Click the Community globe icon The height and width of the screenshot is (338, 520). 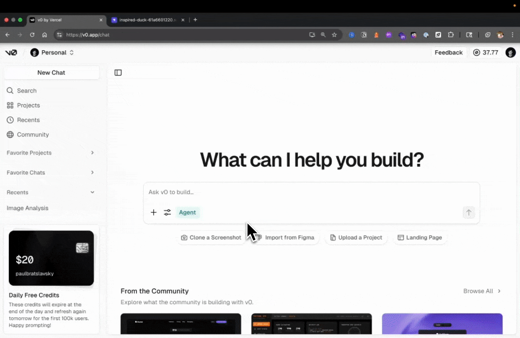10,134
